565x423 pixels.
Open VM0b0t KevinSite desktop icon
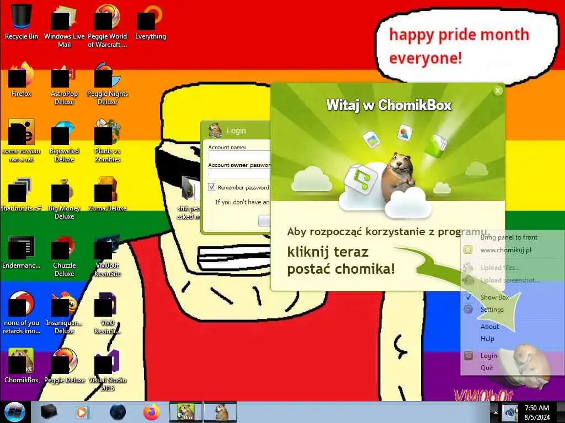108,256
